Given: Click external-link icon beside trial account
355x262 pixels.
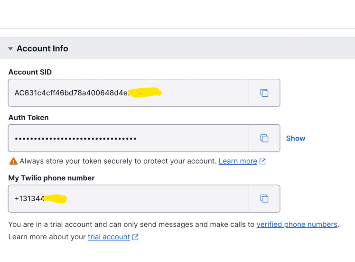Looking at the screenshot, I should (135, 237).
